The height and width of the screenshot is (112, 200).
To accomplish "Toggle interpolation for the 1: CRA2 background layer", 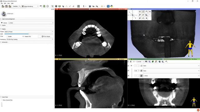I will tap(141, 76).
